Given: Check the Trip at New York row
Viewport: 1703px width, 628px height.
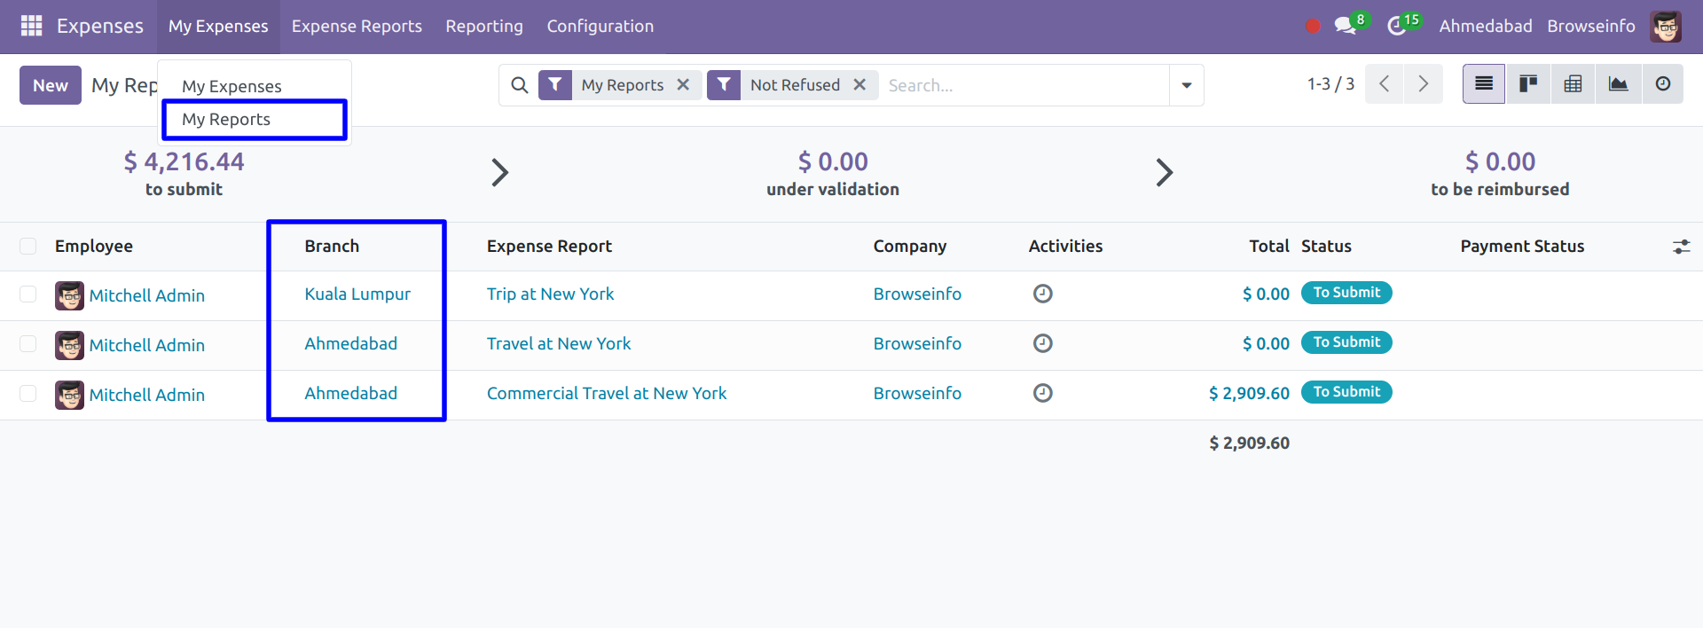Looking at the screenshot, I should (x=28, y=294).
